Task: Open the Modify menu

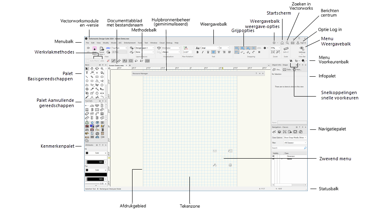Action: coord(105,43)
